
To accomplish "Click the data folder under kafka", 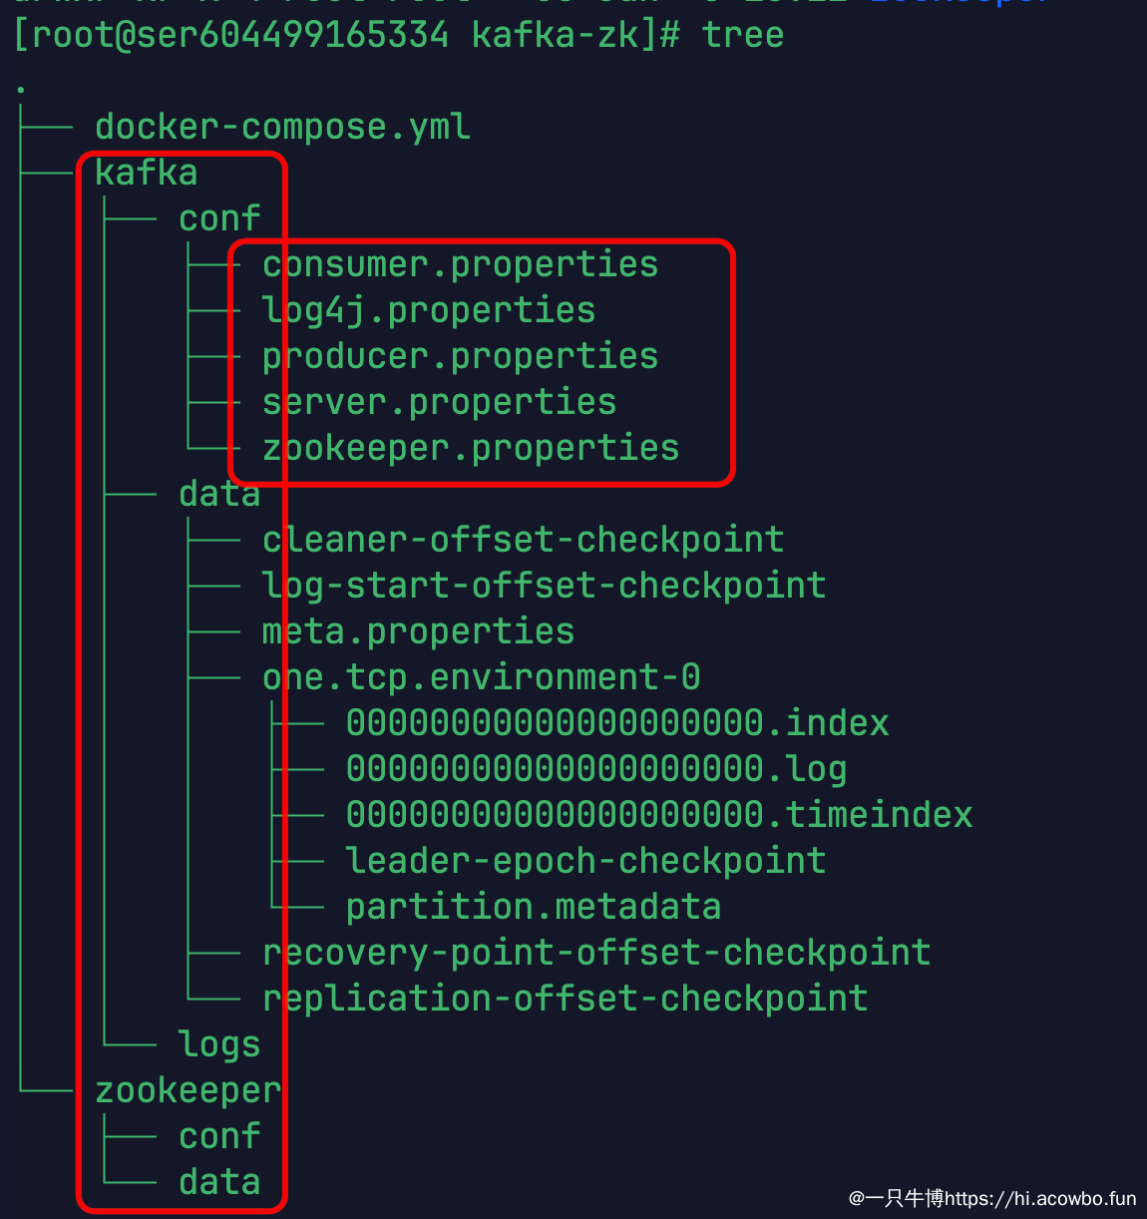I will tap(219, 494).
